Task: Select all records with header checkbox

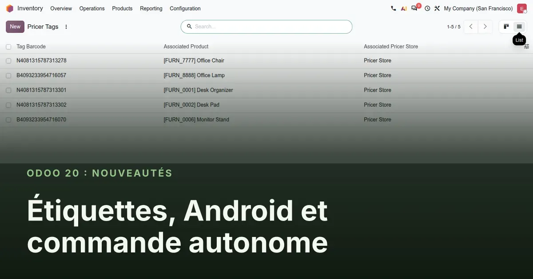Action: (x=8, y=46)
